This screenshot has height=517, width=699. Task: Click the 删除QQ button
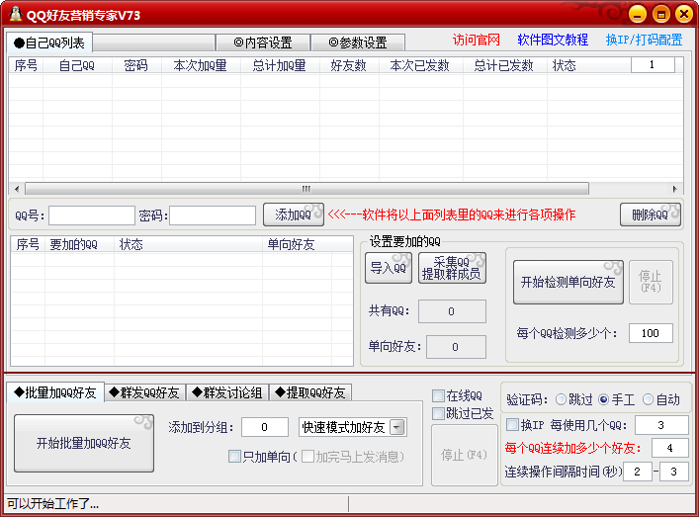pyautogui.click(x=650, y=215)
